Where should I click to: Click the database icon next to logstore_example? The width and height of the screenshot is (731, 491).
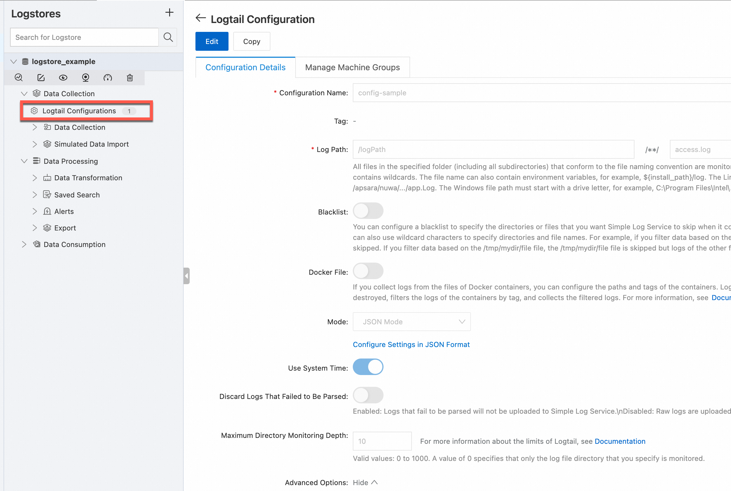(25, 61)
